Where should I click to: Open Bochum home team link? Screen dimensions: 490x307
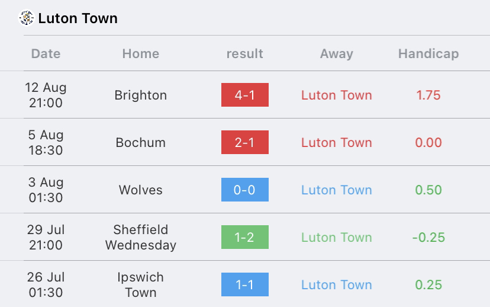[x=140, y=142]
